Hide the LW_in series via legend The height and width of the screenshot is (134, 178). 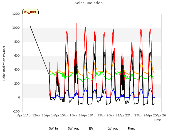pyautogui.click(x=90, y=128)
